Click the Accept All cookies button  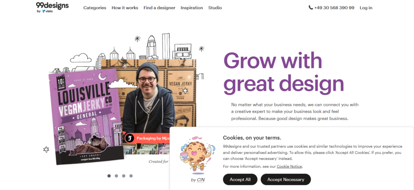click(x=240, y=179)
